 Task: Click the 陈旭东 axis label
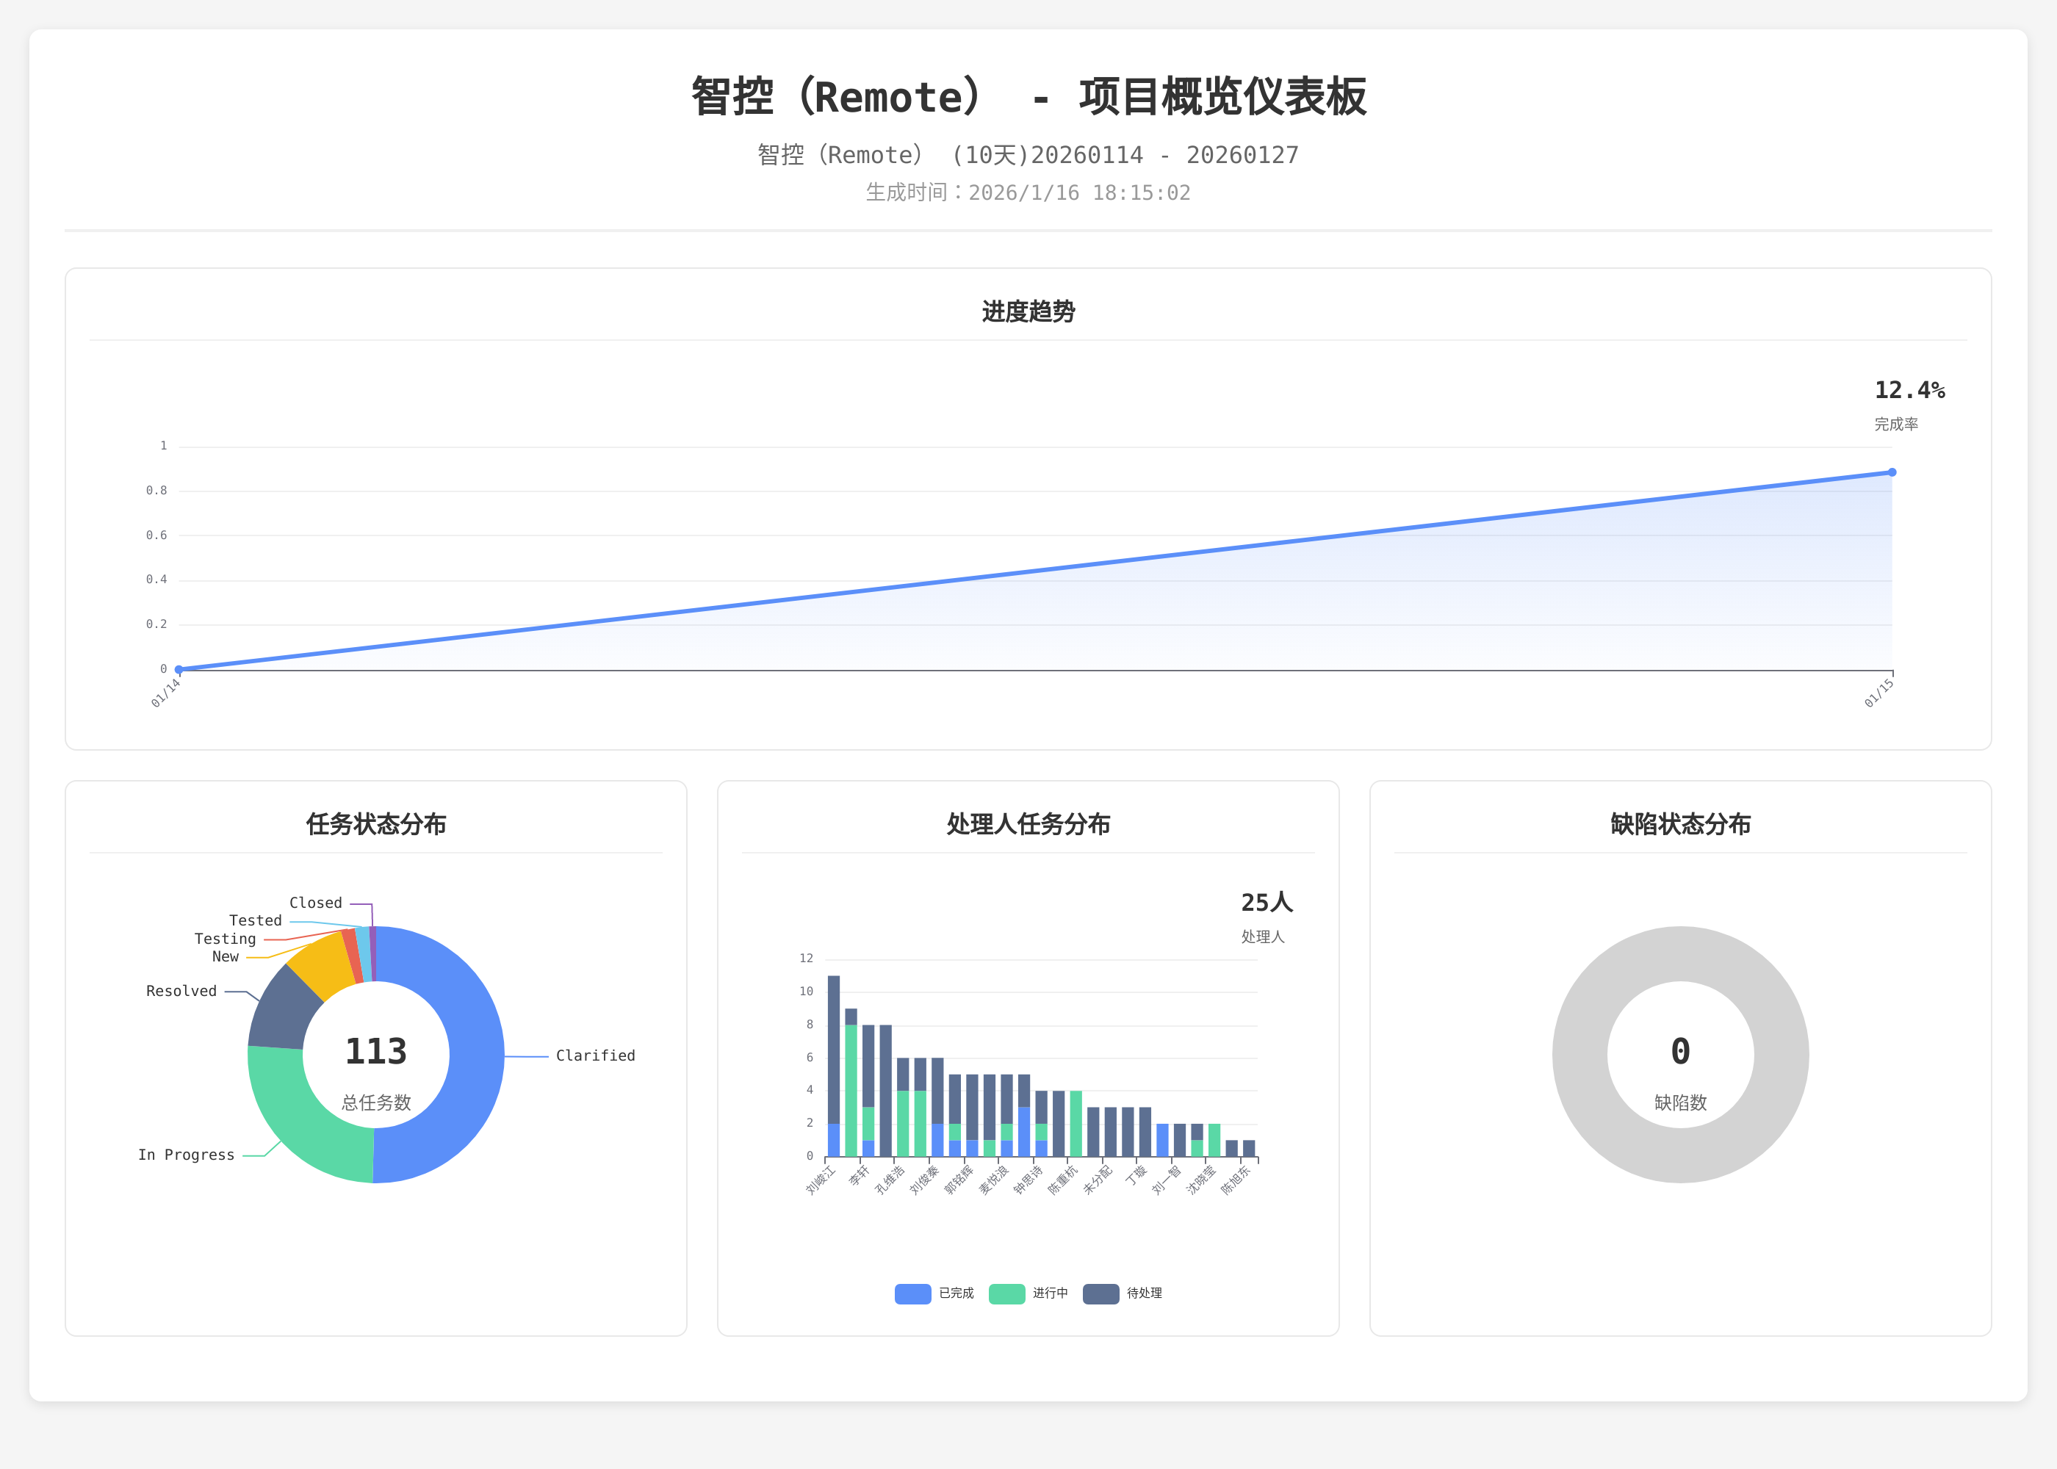click(1236, 1180)
